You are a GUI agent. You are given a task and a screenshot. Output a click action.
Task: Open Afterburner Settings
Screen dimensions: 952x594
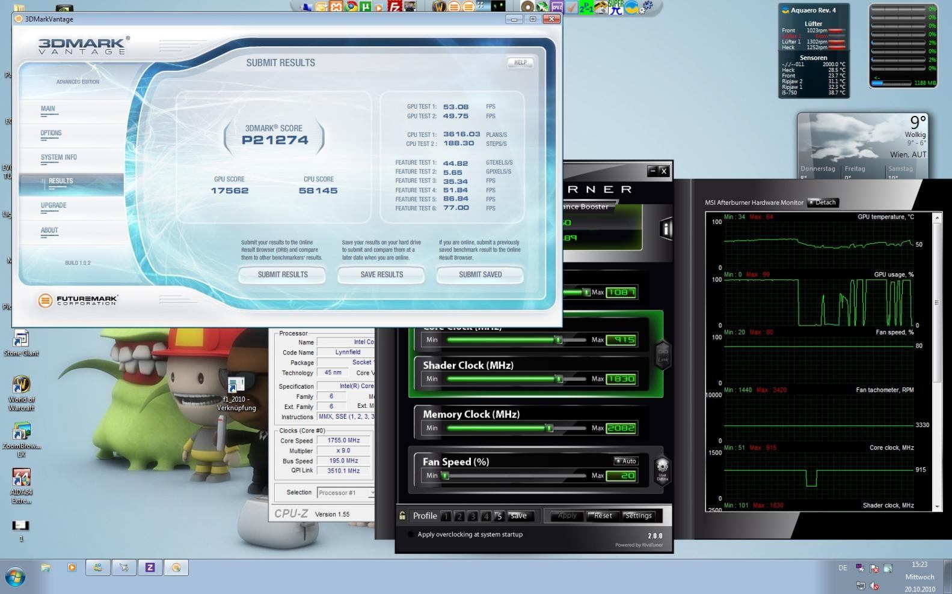[638, 516]
